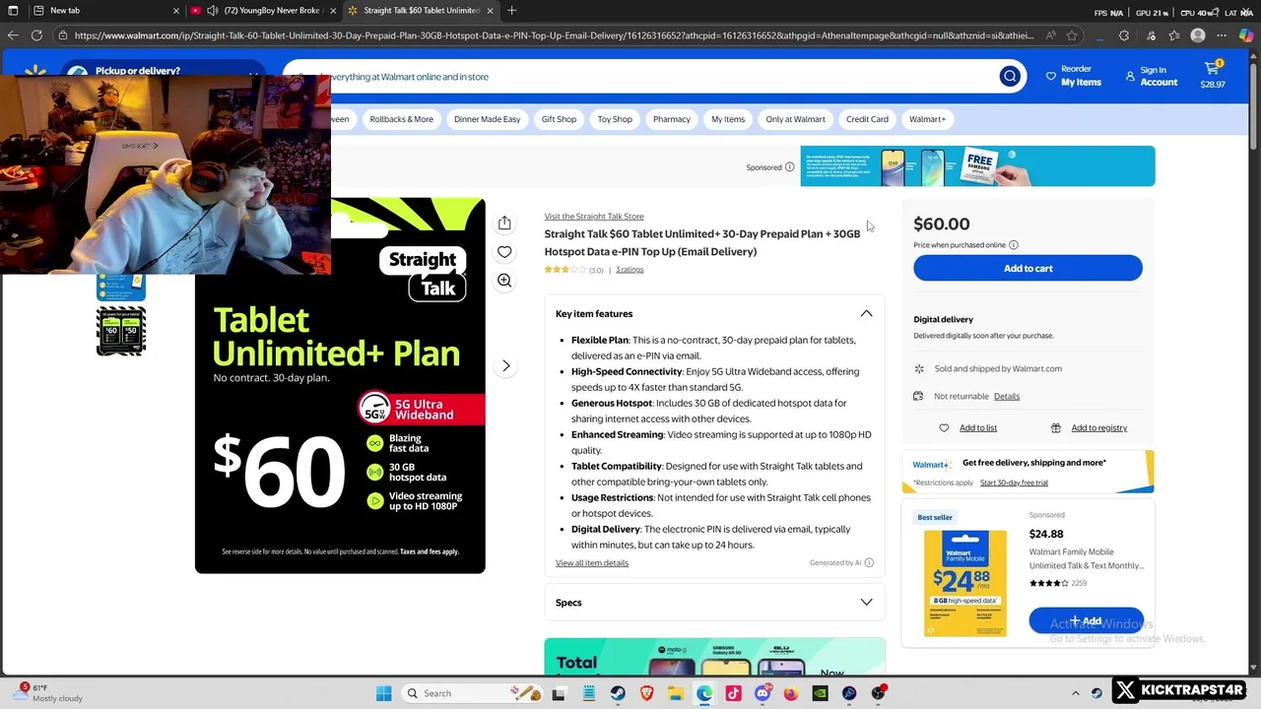Click View all item details link
Screen dimensions: 1261x709
pyautogui.click(x=592, y=563)
